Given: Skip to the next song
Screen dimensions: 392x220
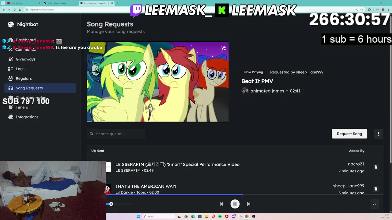Looking at the screenshot, I should tap(248, 204).
